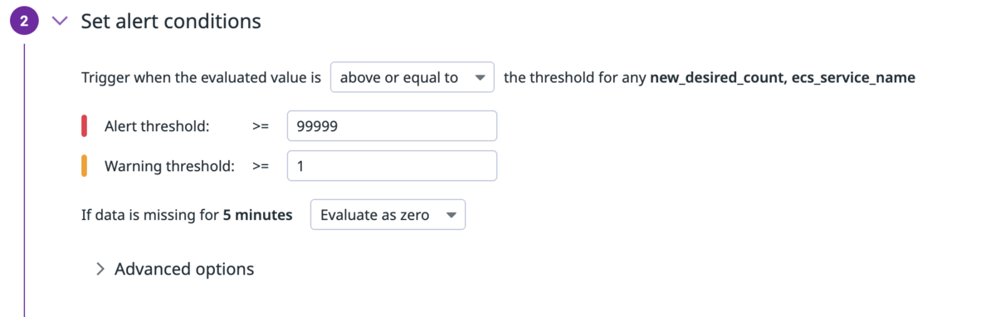
Task: Open the Evaluate as zero dropdown
Action: [x=388, y=215]
